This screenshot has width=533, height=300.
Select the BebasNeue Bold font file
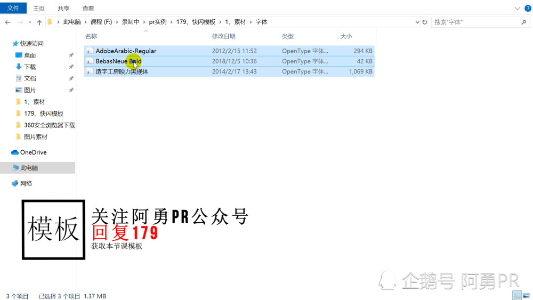pos(229,61)
